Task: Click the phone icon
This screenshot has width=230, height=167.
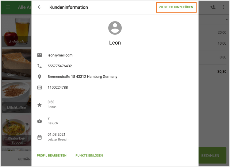Action: (x=40, y=66)
